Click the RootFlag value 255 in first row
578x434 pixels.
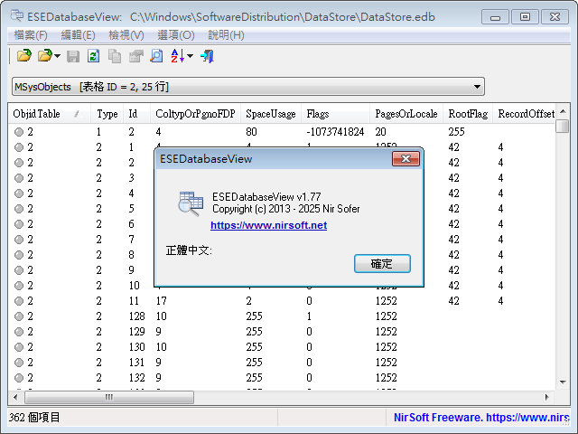pyautogui.click(x=456, y=132)
